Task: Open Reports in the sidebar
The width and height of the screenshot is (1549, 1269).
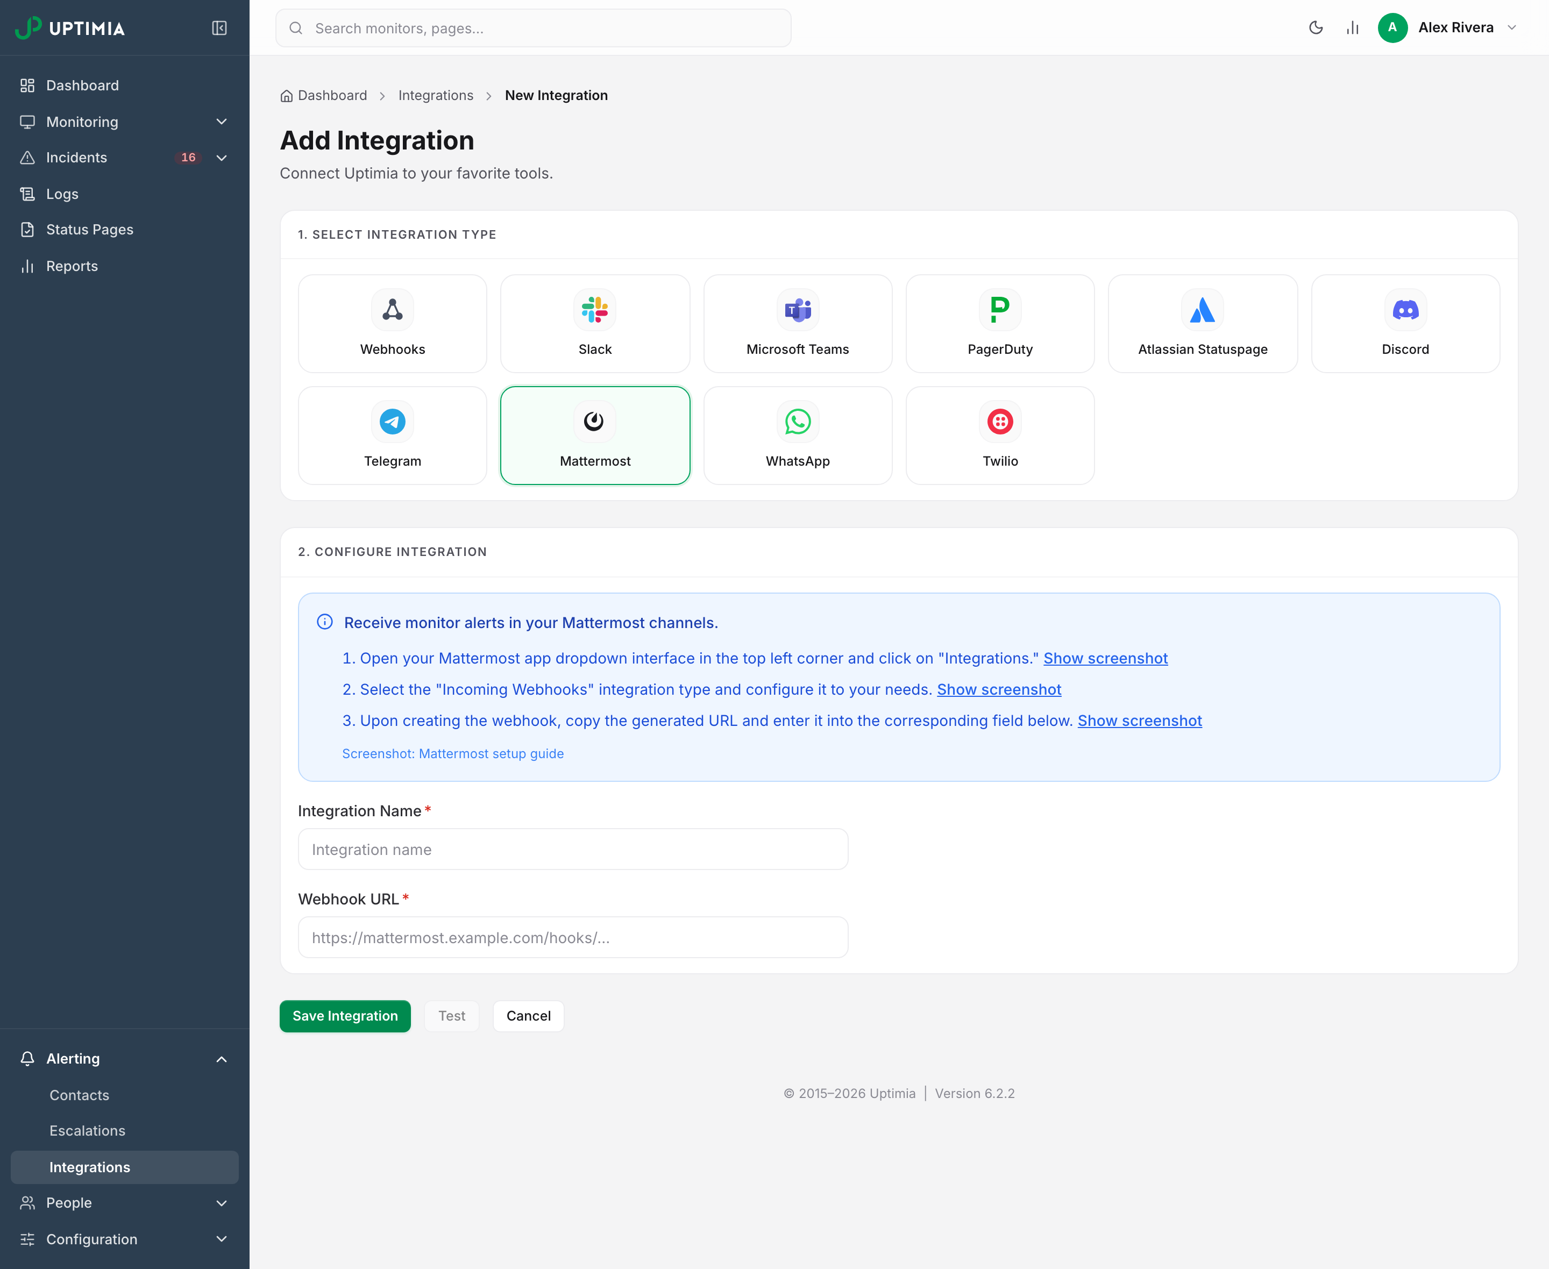Action: (124, 266)
